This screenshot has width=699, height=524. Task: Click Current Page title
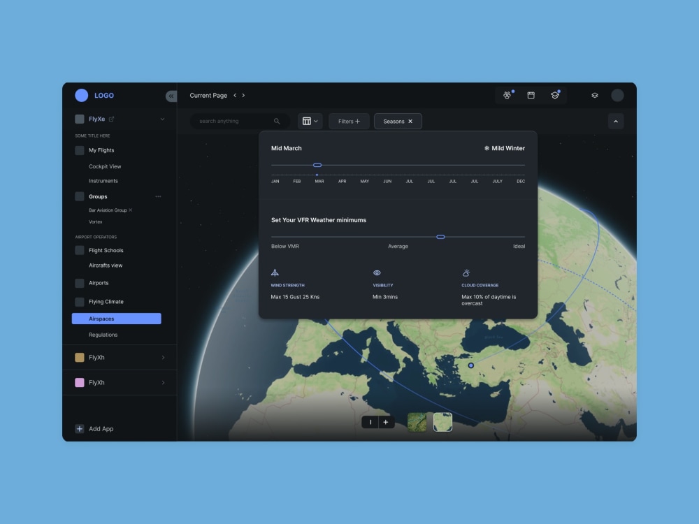208,95
